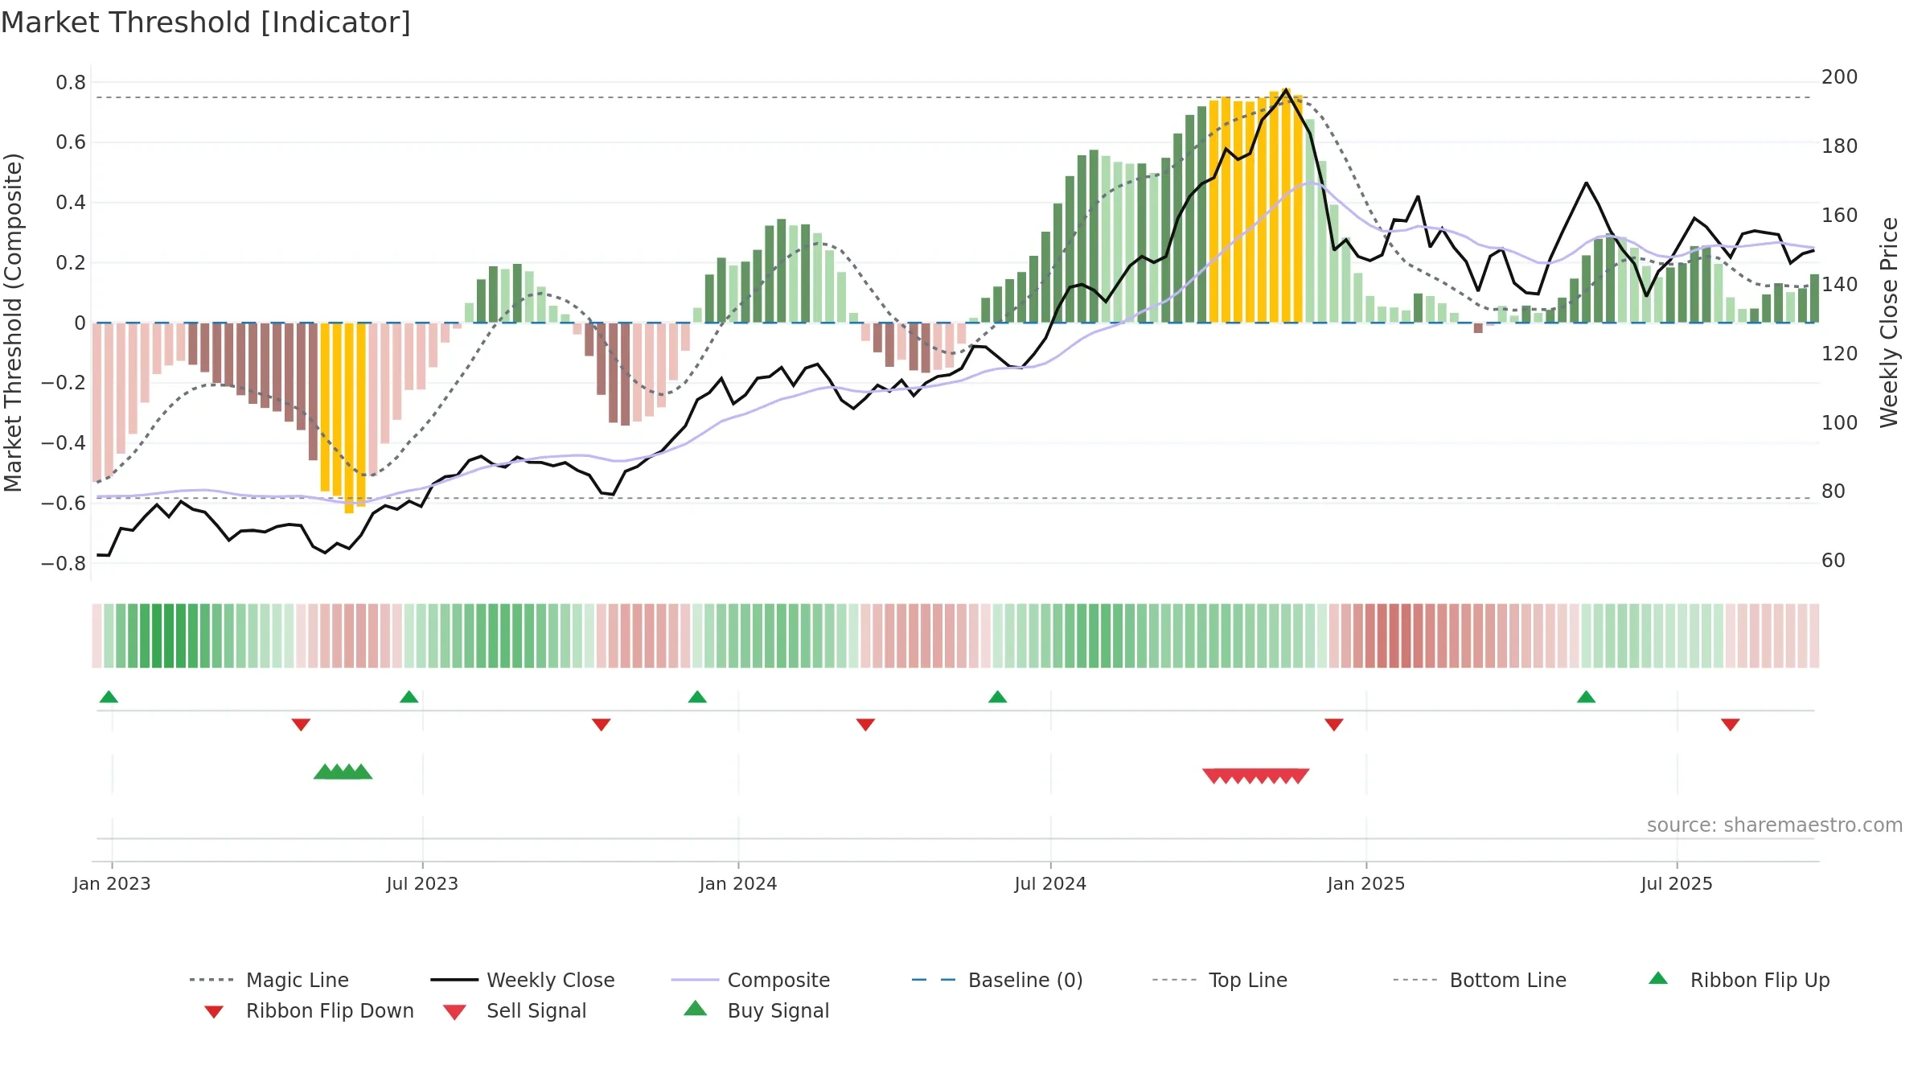Click the green buy signal triangle cluster
Screen dimensions: 1930x1086
pos(343,771)
